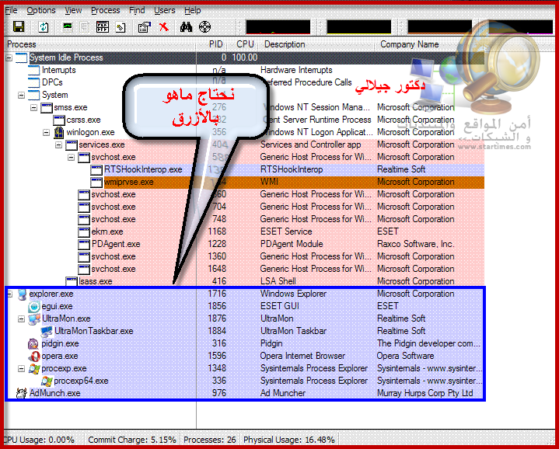Collapse the procexp.exe tree node
This screenshot has width=559, height=449.
pyautogui.click(x=22, y=369)
